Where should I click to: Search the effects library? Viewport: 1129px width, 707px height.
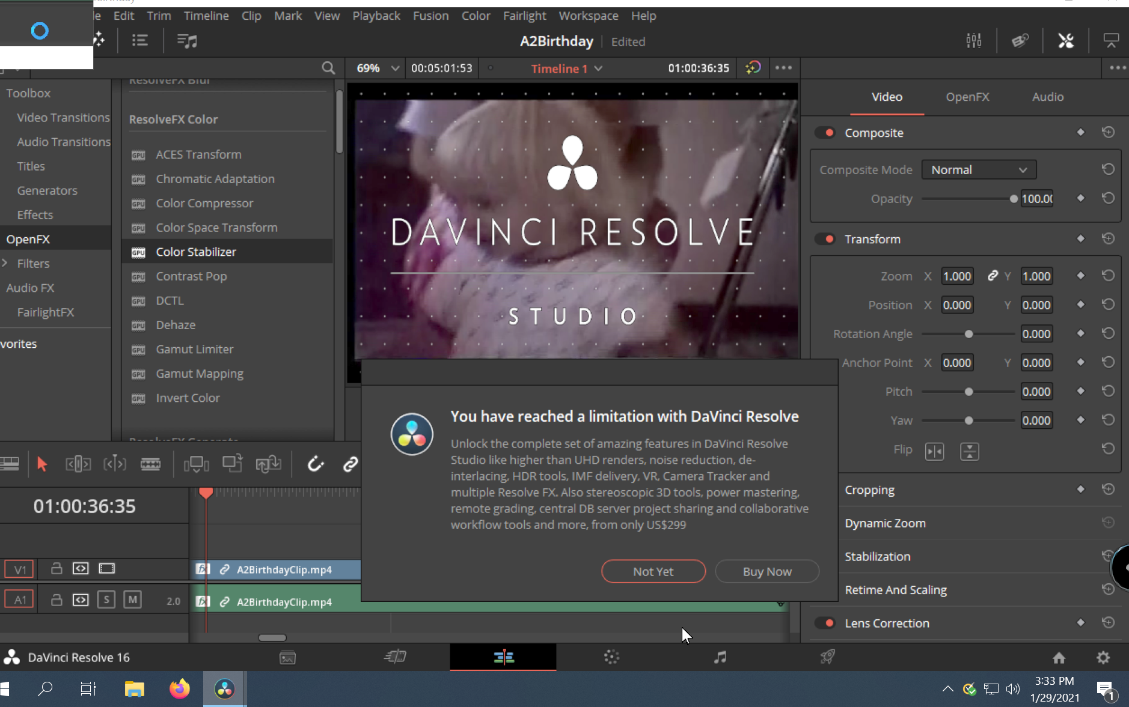tap(328, 68)
